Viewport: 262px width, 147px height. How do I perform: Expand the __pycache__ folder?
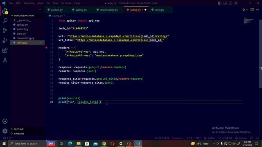(x=24, y=20)
